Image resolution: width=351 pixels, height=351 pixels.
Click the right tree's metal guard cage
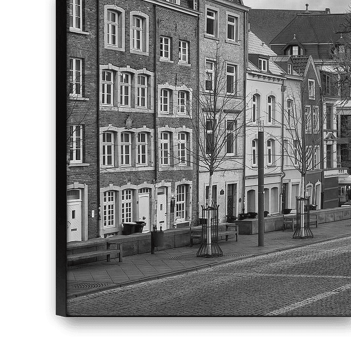(303, 217)
